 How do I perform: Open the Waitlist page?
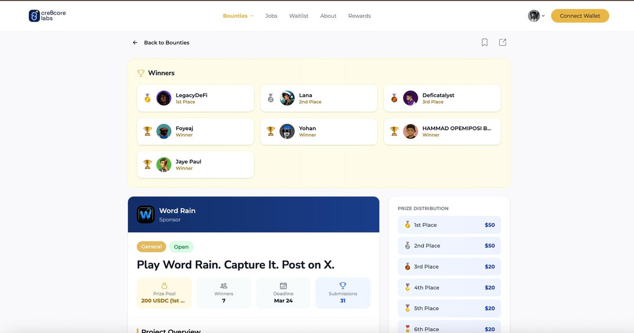[x=299, y=16]
